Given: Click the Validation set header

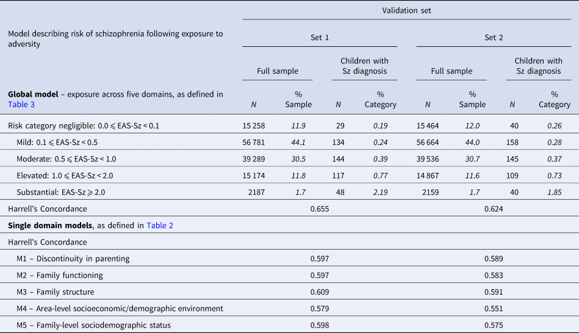Looking at the screenshot, I should click(406, 9).
